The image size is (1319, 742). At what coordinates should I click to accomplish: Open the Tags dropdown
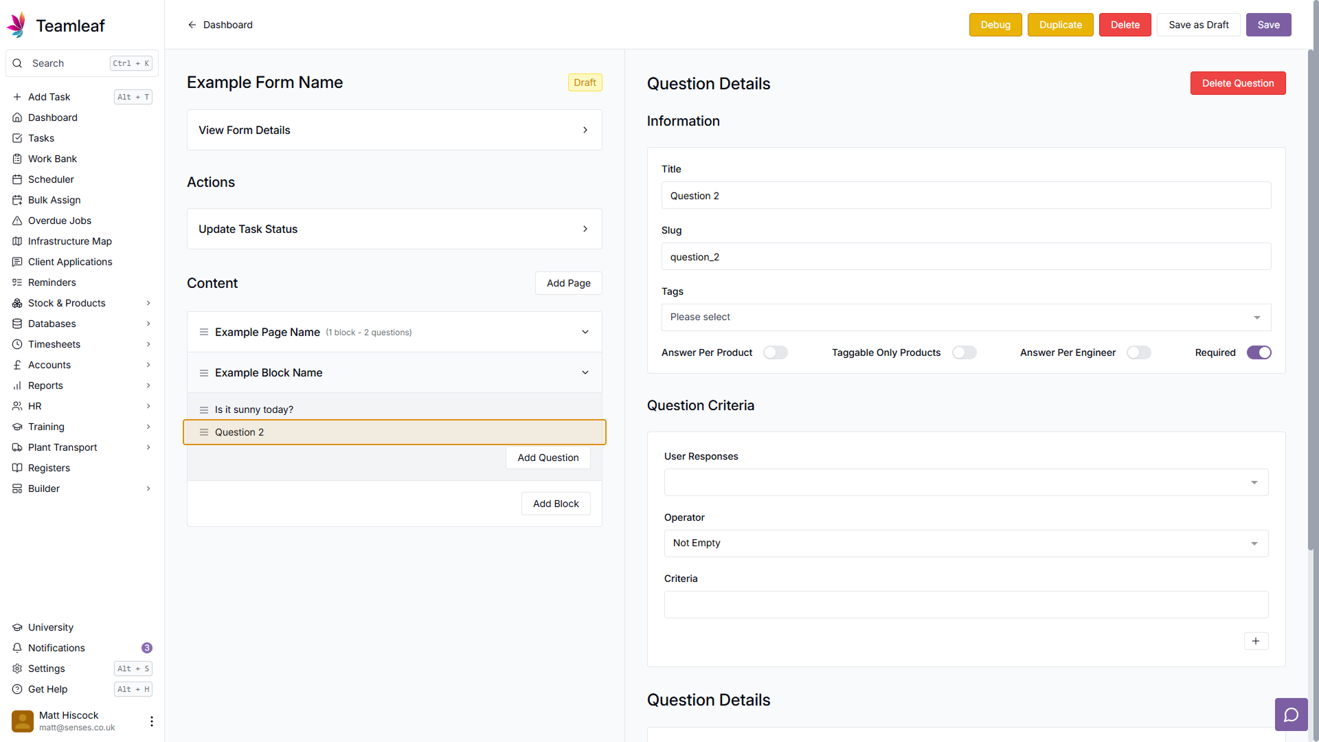965,317
